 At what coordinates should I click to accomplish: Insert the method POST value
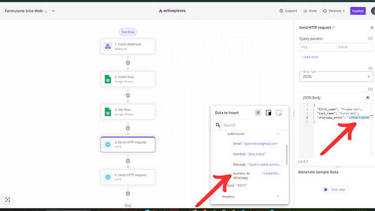point(234,185)
